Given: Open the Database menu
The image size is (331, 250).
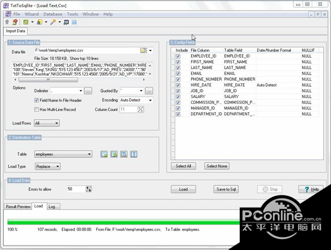Looking at the screenshot, I should (x=53, y=14).
